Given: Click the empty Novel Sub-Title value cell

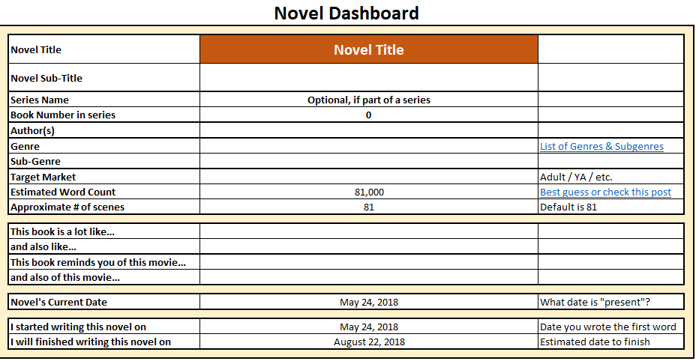Looking at the screenshot, I should 368,78.
